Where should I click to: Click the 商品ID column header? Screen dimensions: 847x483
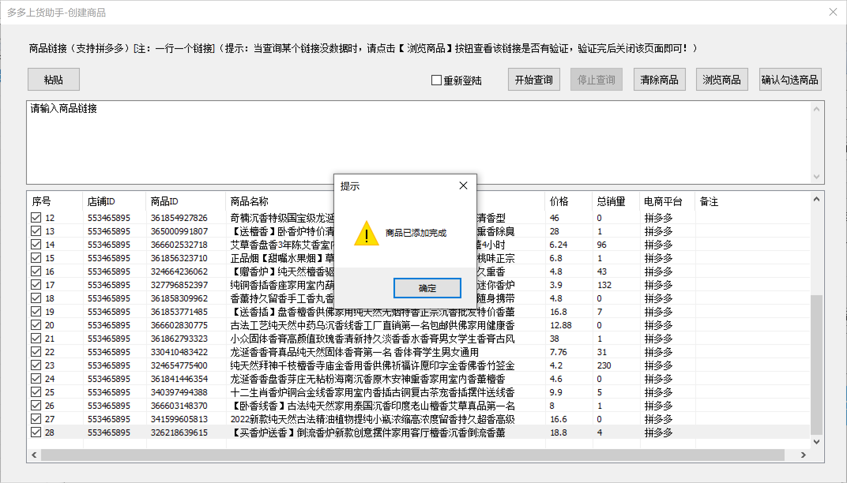pyautogui.click(x=164, y=202)
